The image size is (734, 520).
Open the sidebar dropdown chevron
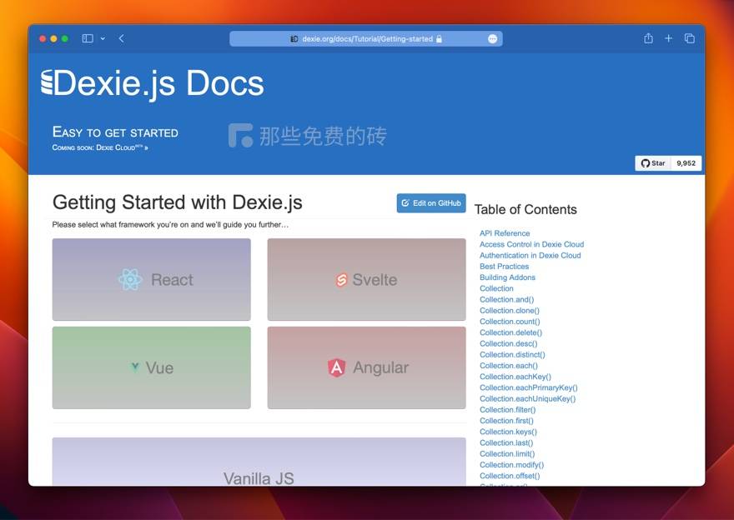[x=103, y=39]
